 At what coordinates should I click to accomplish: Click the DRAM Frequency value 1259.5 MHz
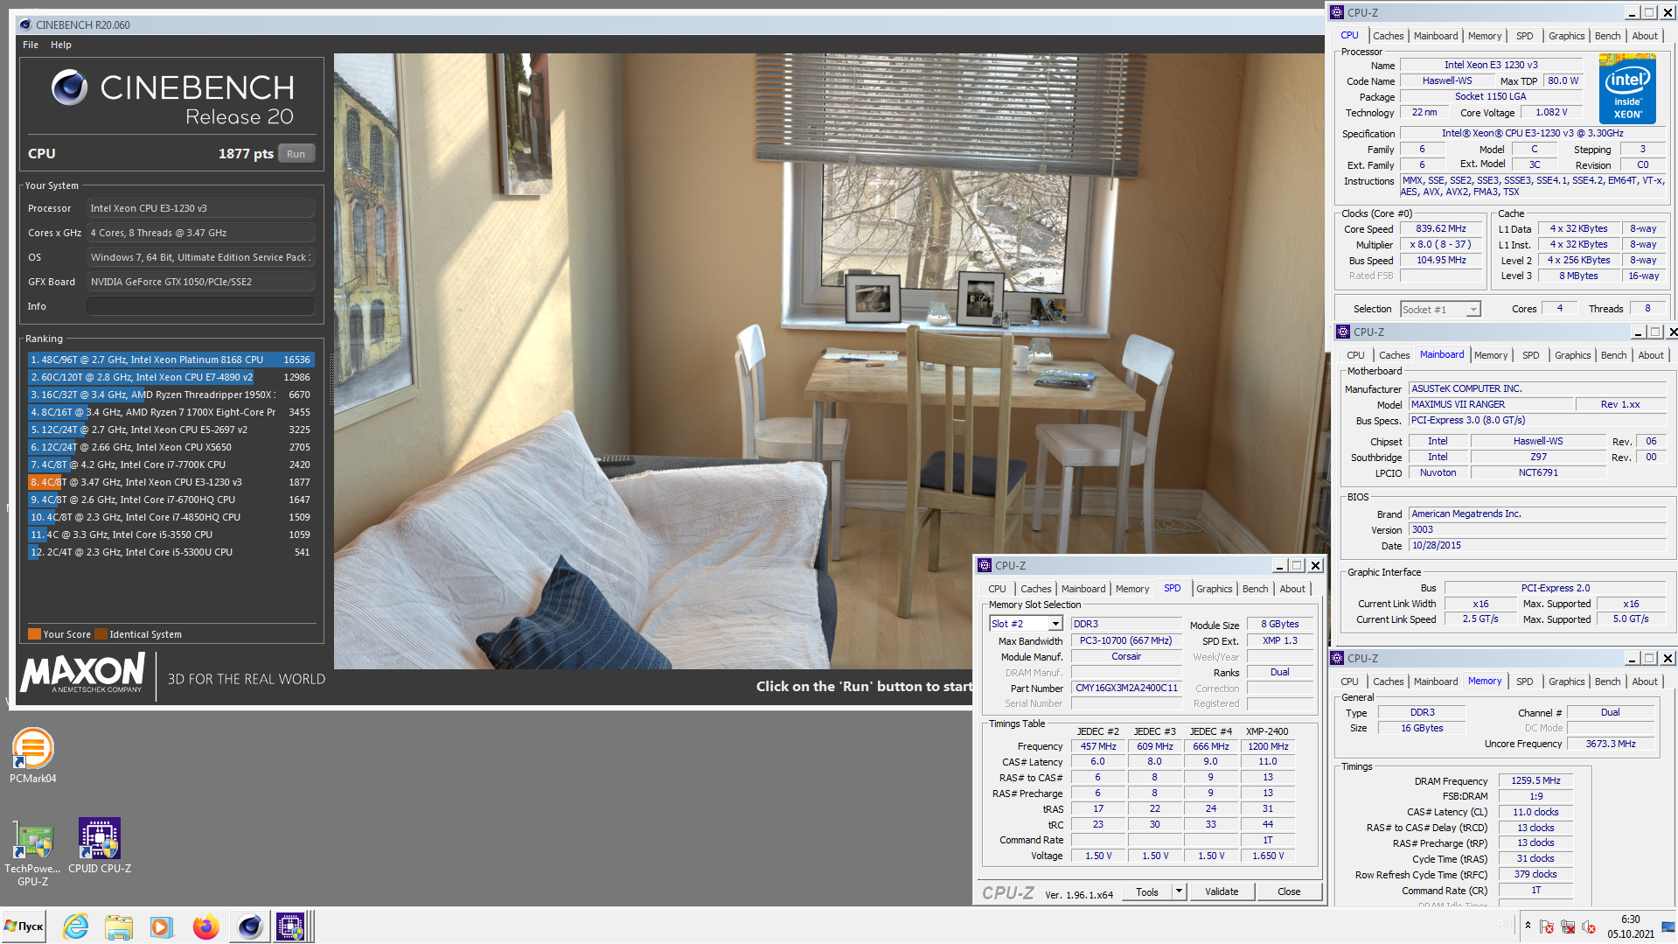[1535, 780]
